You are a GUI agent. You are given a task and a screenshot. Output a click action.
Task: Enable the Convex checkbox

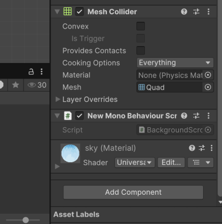(x=140, y=26)
